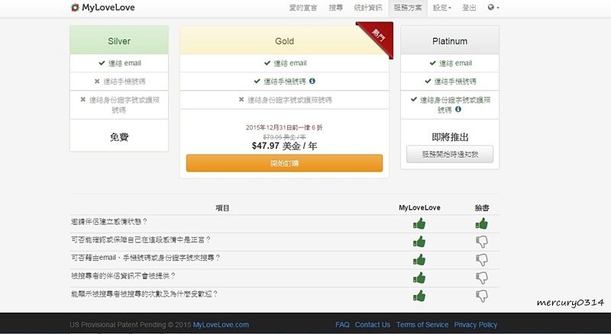Click the Gold plan header
Screen dimensions: 611x334
(x=284, y=41)
